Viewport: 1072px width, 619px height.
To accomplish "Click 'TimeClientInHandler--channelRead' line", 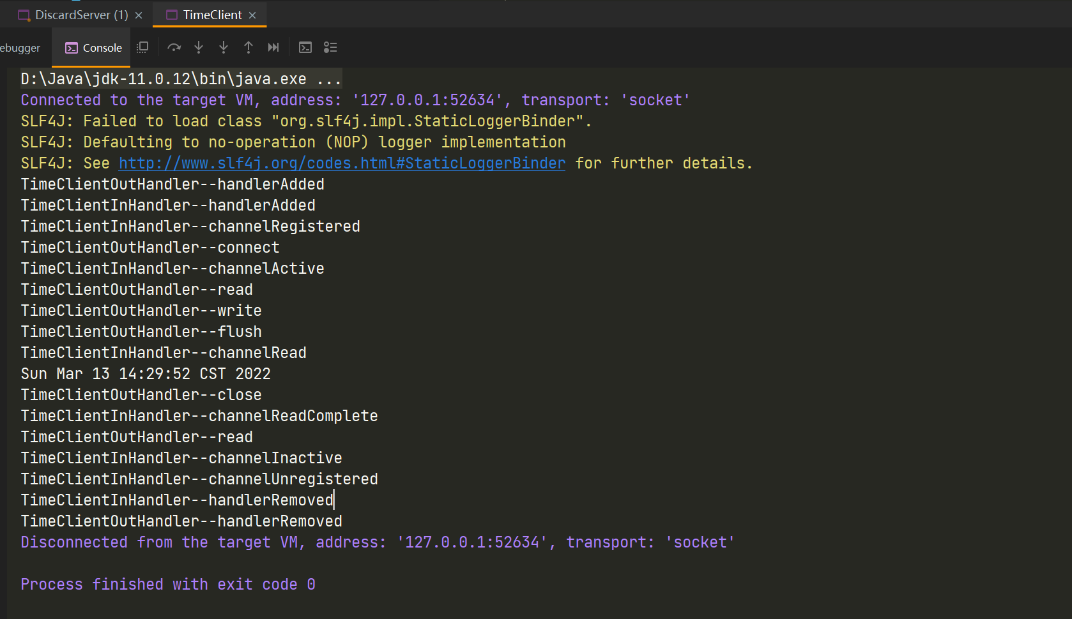I will (x=164, y=353).
